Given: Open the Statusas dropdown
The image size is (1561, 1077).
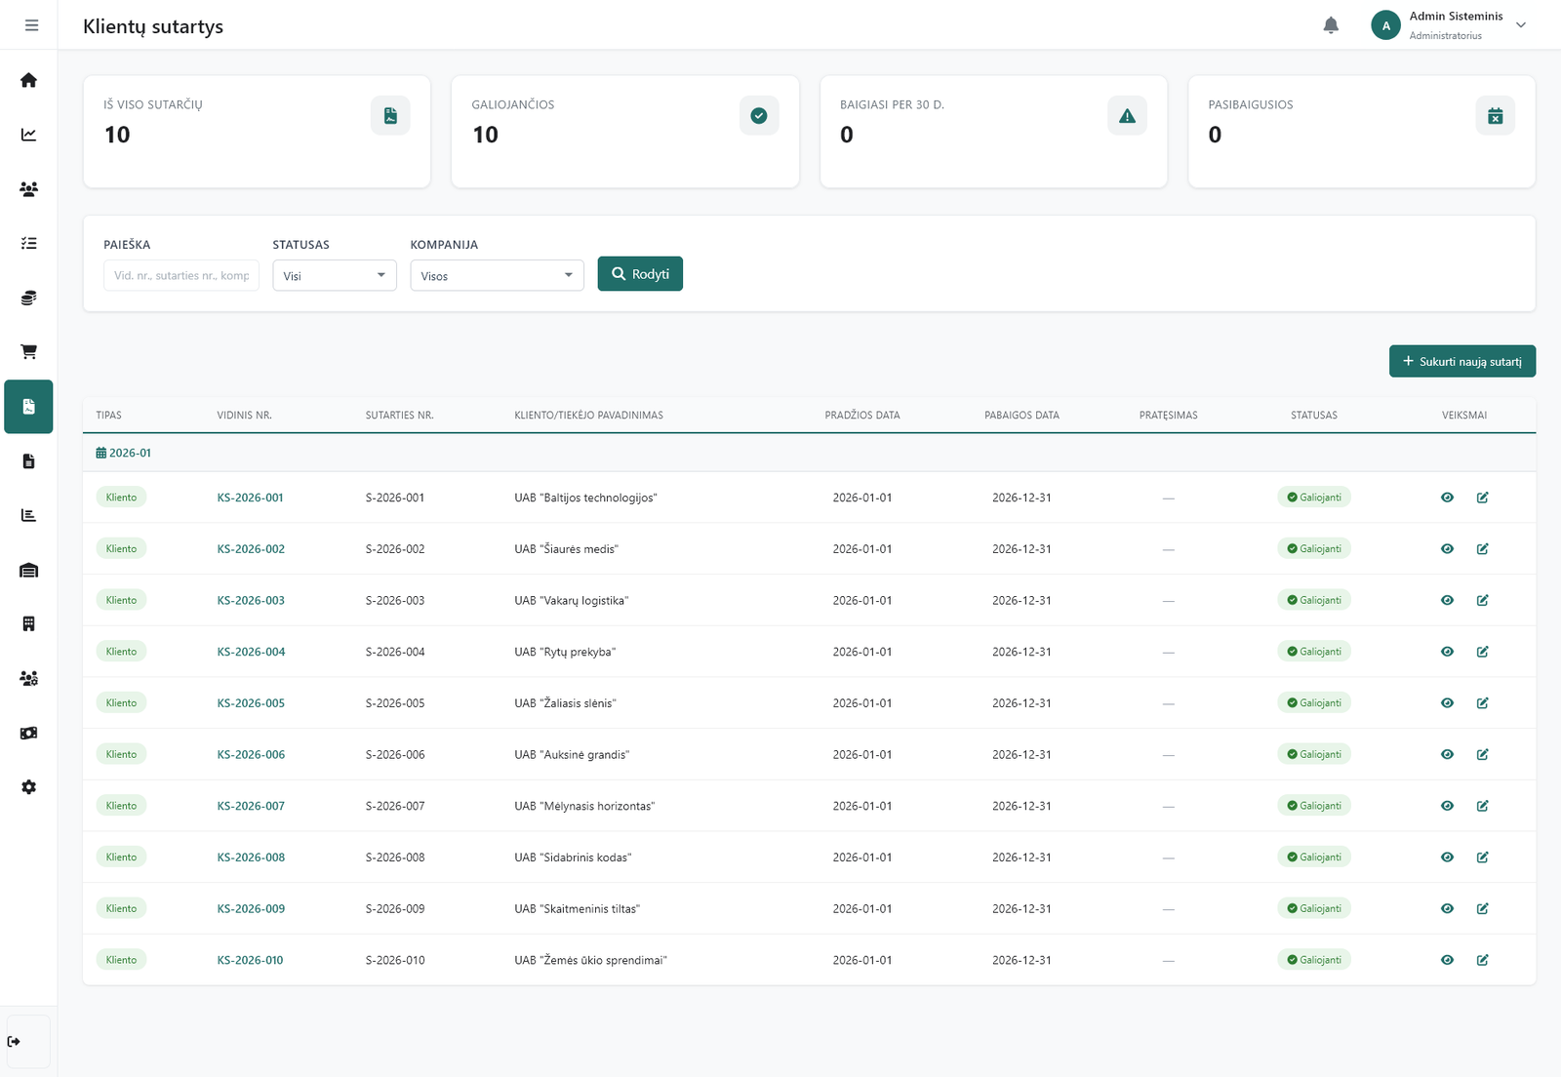Looking at the screenshot, I should 334,276.
